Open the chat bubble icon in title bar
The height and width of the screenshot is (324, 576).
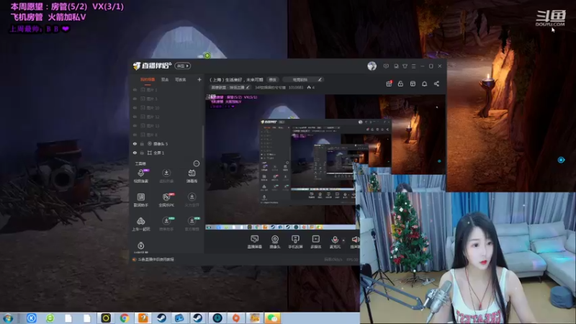pyautogui.click(x=396, y=66)
